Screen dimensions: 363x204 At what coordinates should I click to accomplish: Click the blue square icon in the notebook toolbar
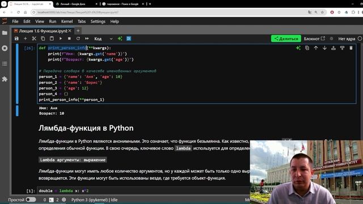(129, 39)
